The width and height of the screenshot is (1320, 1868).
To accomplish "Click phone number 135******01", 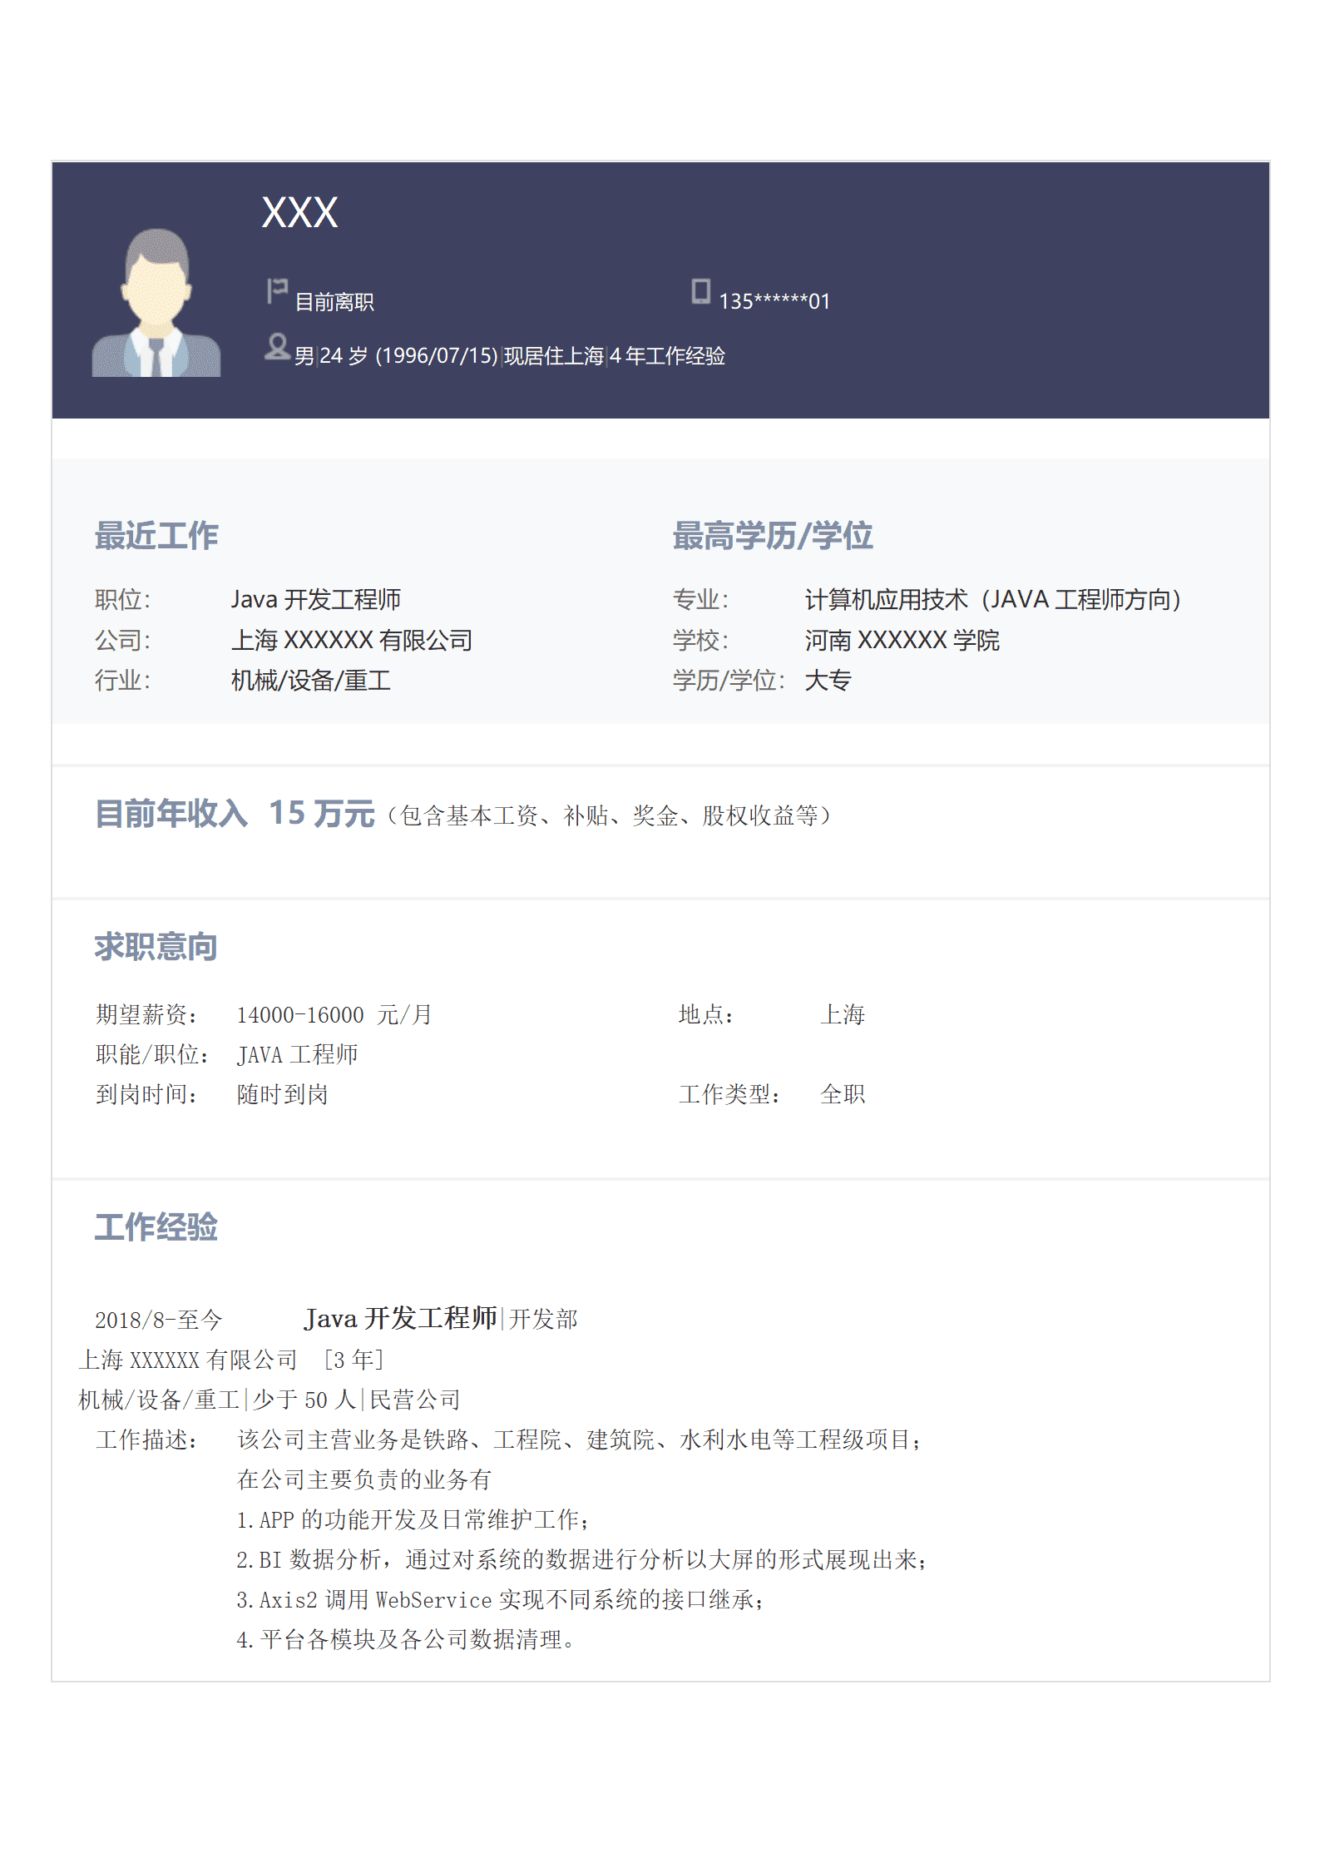I will [774, 301].
